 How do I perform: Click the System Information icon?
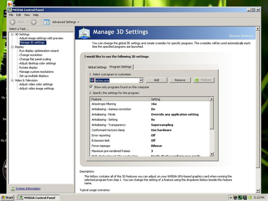13,188
